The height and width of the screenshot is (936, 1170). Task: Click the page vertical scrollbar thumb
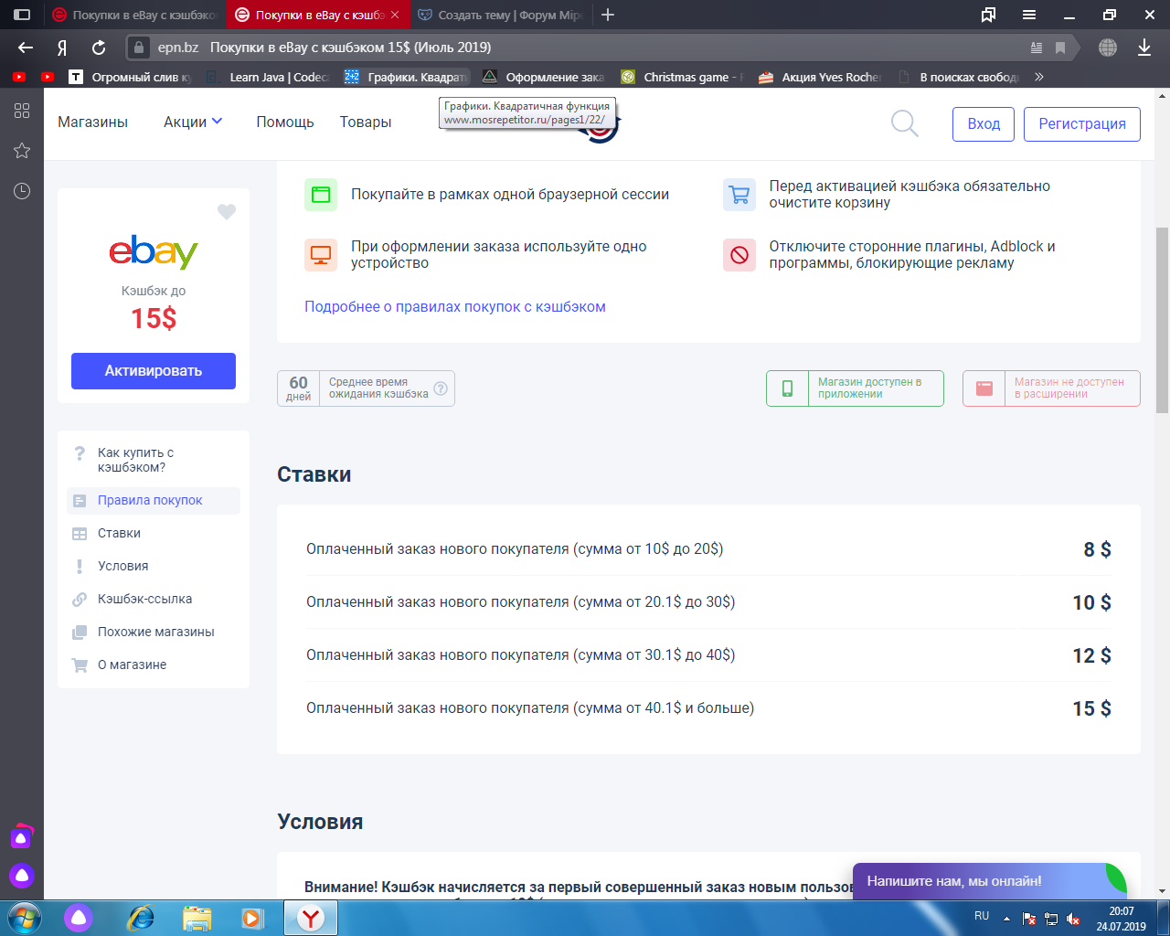click(1162, 320)
